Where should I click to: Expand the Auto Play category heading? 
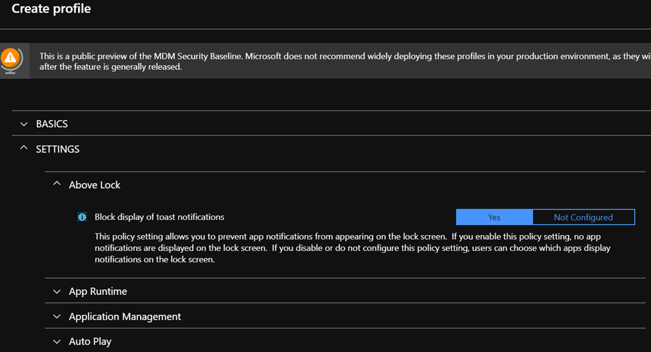pyautogui.click(x=90, y=342)
